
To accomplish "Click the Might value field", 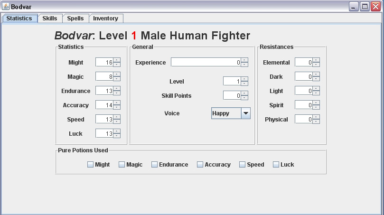I will tap(104, 62).
